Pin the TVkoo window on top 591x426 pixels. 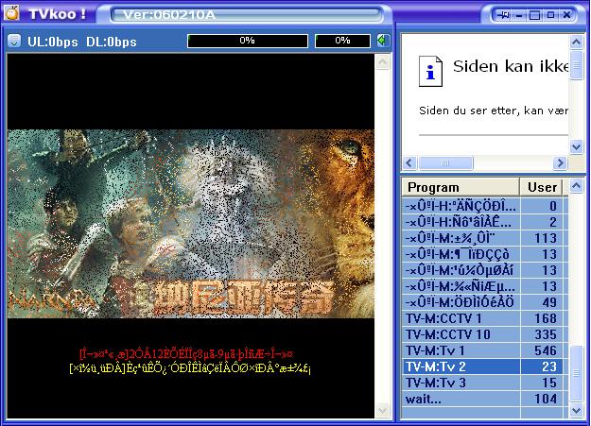coord(503,15)
